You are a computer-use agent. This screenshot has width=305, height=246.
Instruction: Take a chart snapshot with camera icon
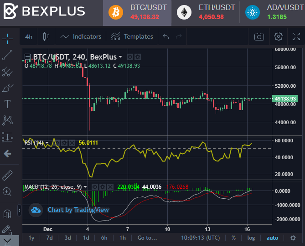click(x=259, y=36)
